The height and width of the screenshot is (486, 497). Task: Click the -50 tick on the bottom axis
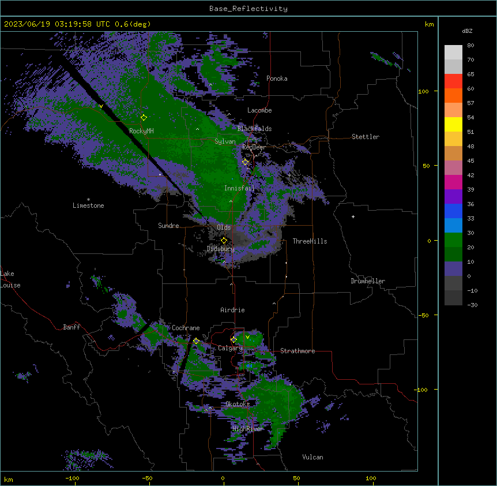pos(148,478)
